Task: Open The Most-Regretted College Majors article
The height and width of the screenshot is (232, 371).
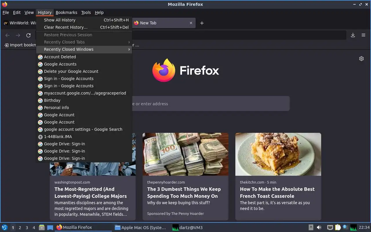Action: 90,193
